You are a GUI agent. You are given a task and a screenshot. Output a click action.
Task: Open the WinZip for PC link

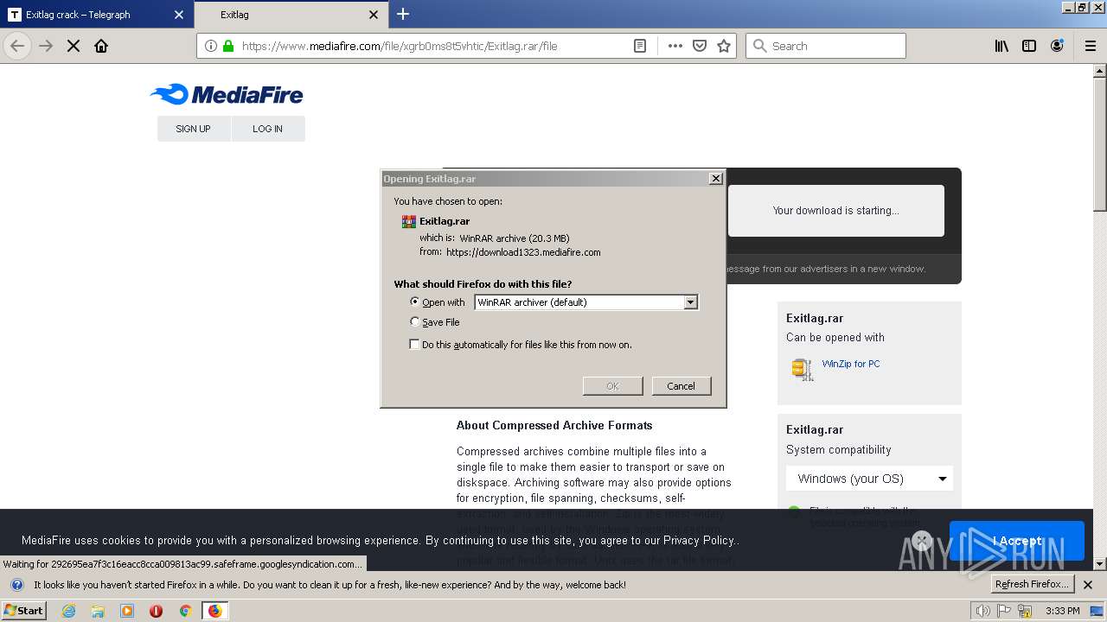click(x=850, y=364)
